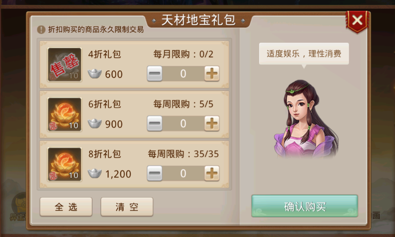Close the 天材地宝礼包 dialog with red X
395x237 pixels.
pyautogui.click(x=357, y=21)
